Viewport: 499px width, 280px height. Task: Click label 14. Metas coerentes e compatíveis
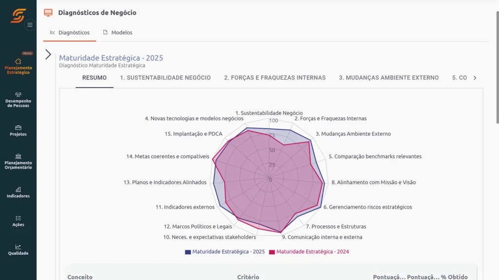pyautogui.click(x=168, y=157)
